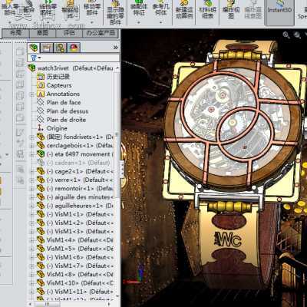
Task: Click the Smart Fasteners (智能扣件) tool
Action: pyautogui.click(x=70, y=8)
